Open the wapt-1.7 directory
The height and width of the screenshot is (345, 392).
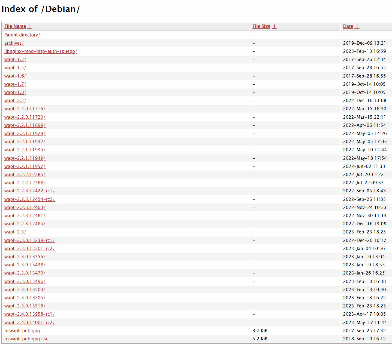pyautogui.click(x=15, y=84)
